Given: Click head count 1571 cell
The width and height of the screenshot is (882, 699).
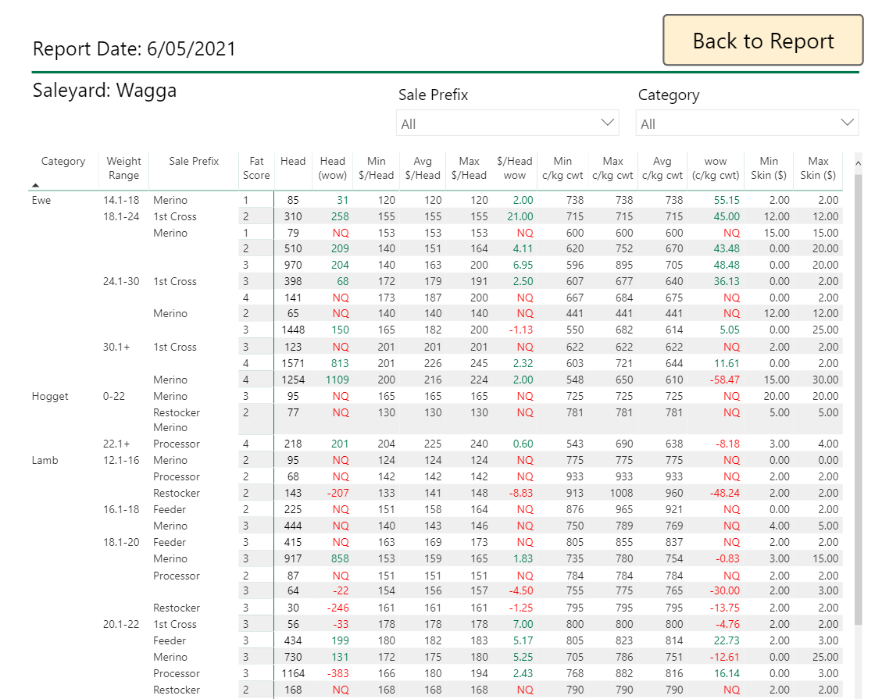Looking at the screenshot, I should 293,363.
